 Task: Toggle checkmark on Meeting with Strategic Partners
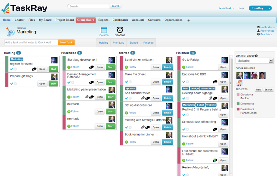click(126, 127)
